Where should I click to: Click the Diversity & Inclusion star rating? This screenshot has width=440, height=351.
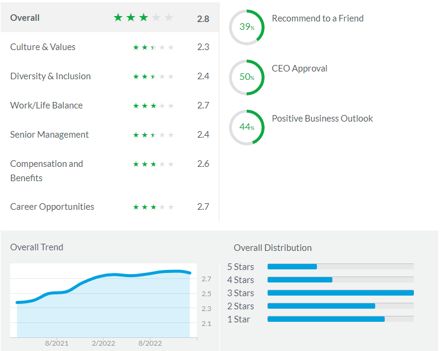(153, 76)
